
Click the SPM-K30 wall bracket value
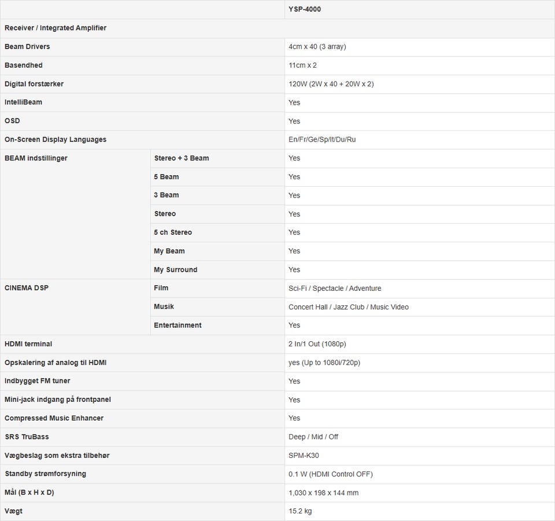[x=304, y=456]
